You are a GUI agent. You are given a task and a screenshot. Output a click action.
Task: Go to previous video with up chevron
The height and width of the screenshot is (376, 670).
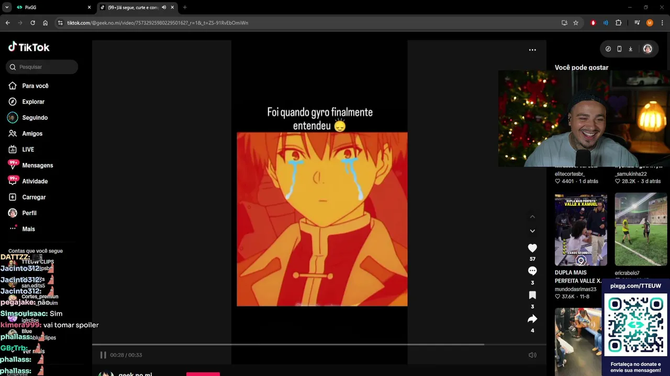pos(532,217)
